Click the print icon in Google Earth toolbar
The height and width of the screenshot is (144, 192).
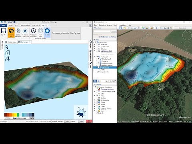(165, 28)
